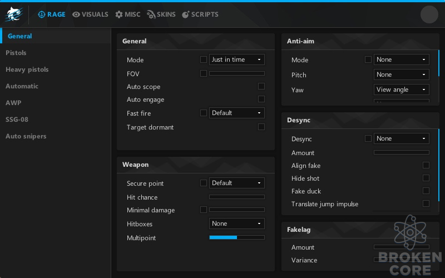Click the Visuals eye icon

point(76,14)
